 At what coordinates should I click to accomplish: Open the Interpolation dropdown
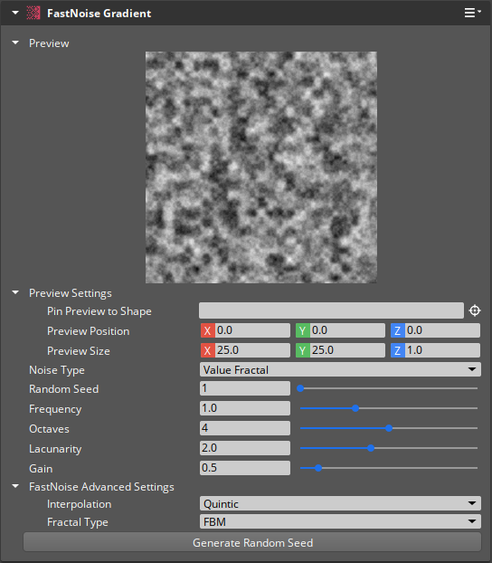340,503
